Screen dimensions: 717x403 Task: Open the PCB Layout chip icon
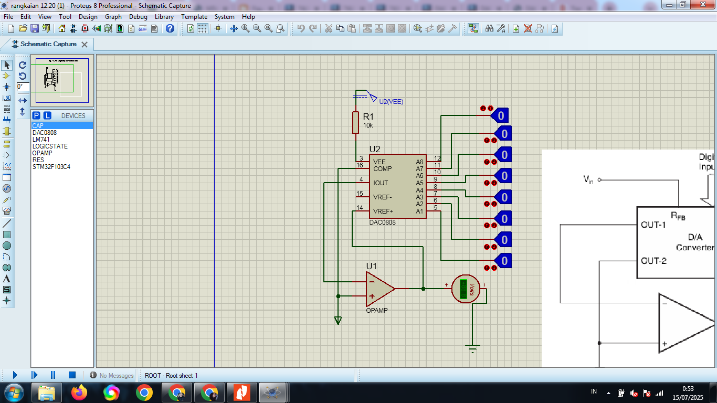point(85,28)
